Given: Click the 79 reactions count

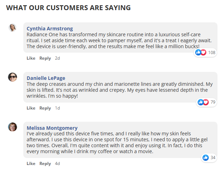Looking at the screenshot, I should [213, 102].
